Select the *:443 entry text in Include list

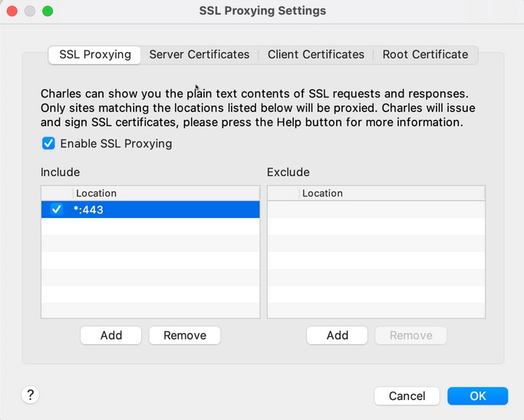[88, 210]
